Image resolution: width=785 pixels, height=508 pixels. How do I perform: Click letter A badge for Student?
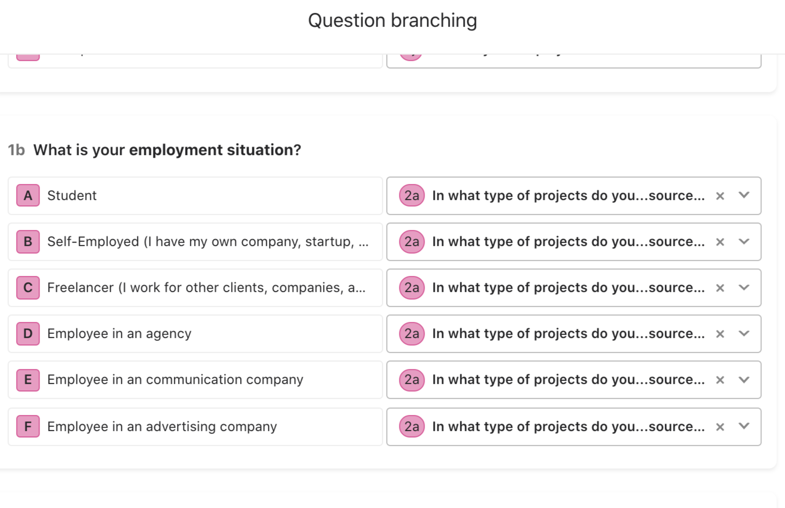pyautogui.click(x=28, y=196)
